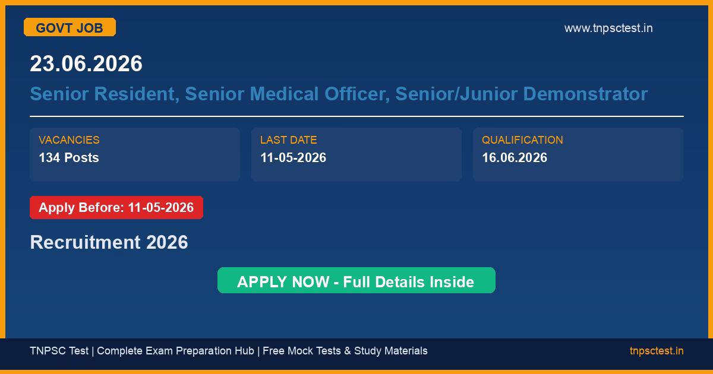The width and height of the screenshot is (713, 374).
Task: Click the words Senior/Junior Demonstrator in title
Action: (521, 94)
